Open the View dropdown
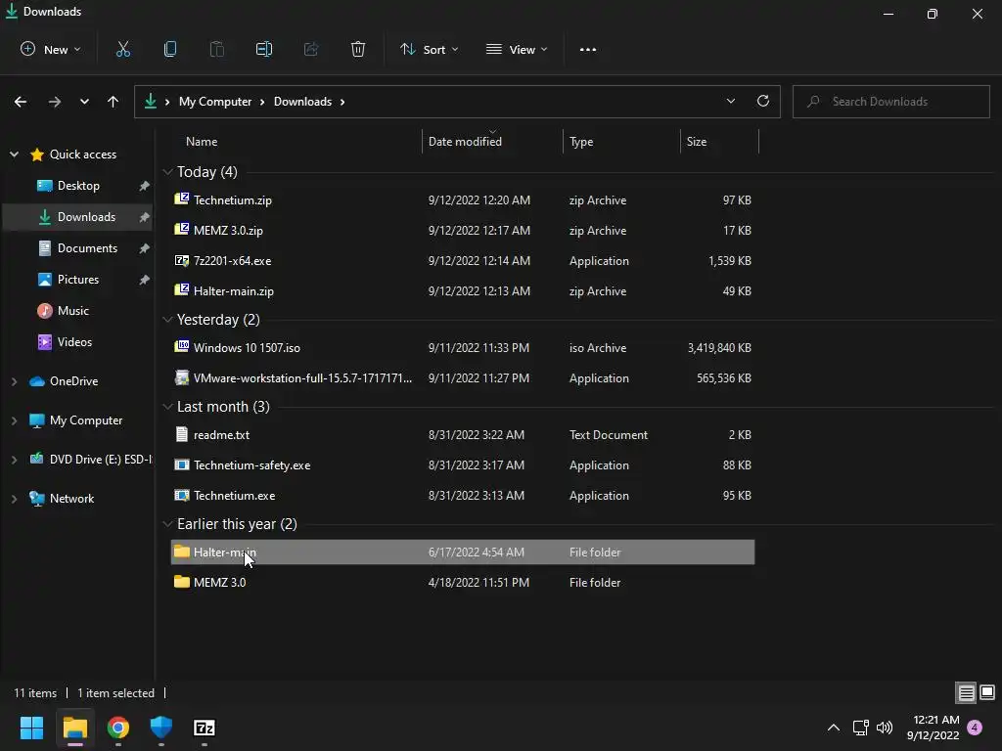This screenshot has height=751, width=1002. click(517, 49)
